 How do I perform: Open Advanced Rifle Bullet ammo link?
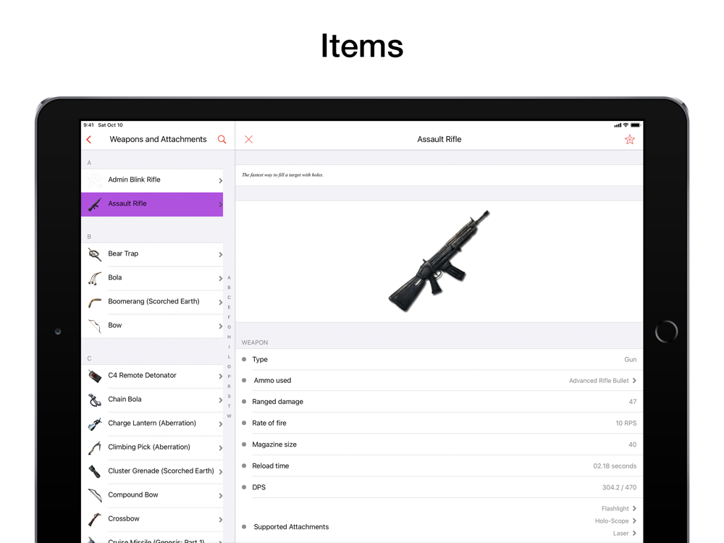point(602,381)
